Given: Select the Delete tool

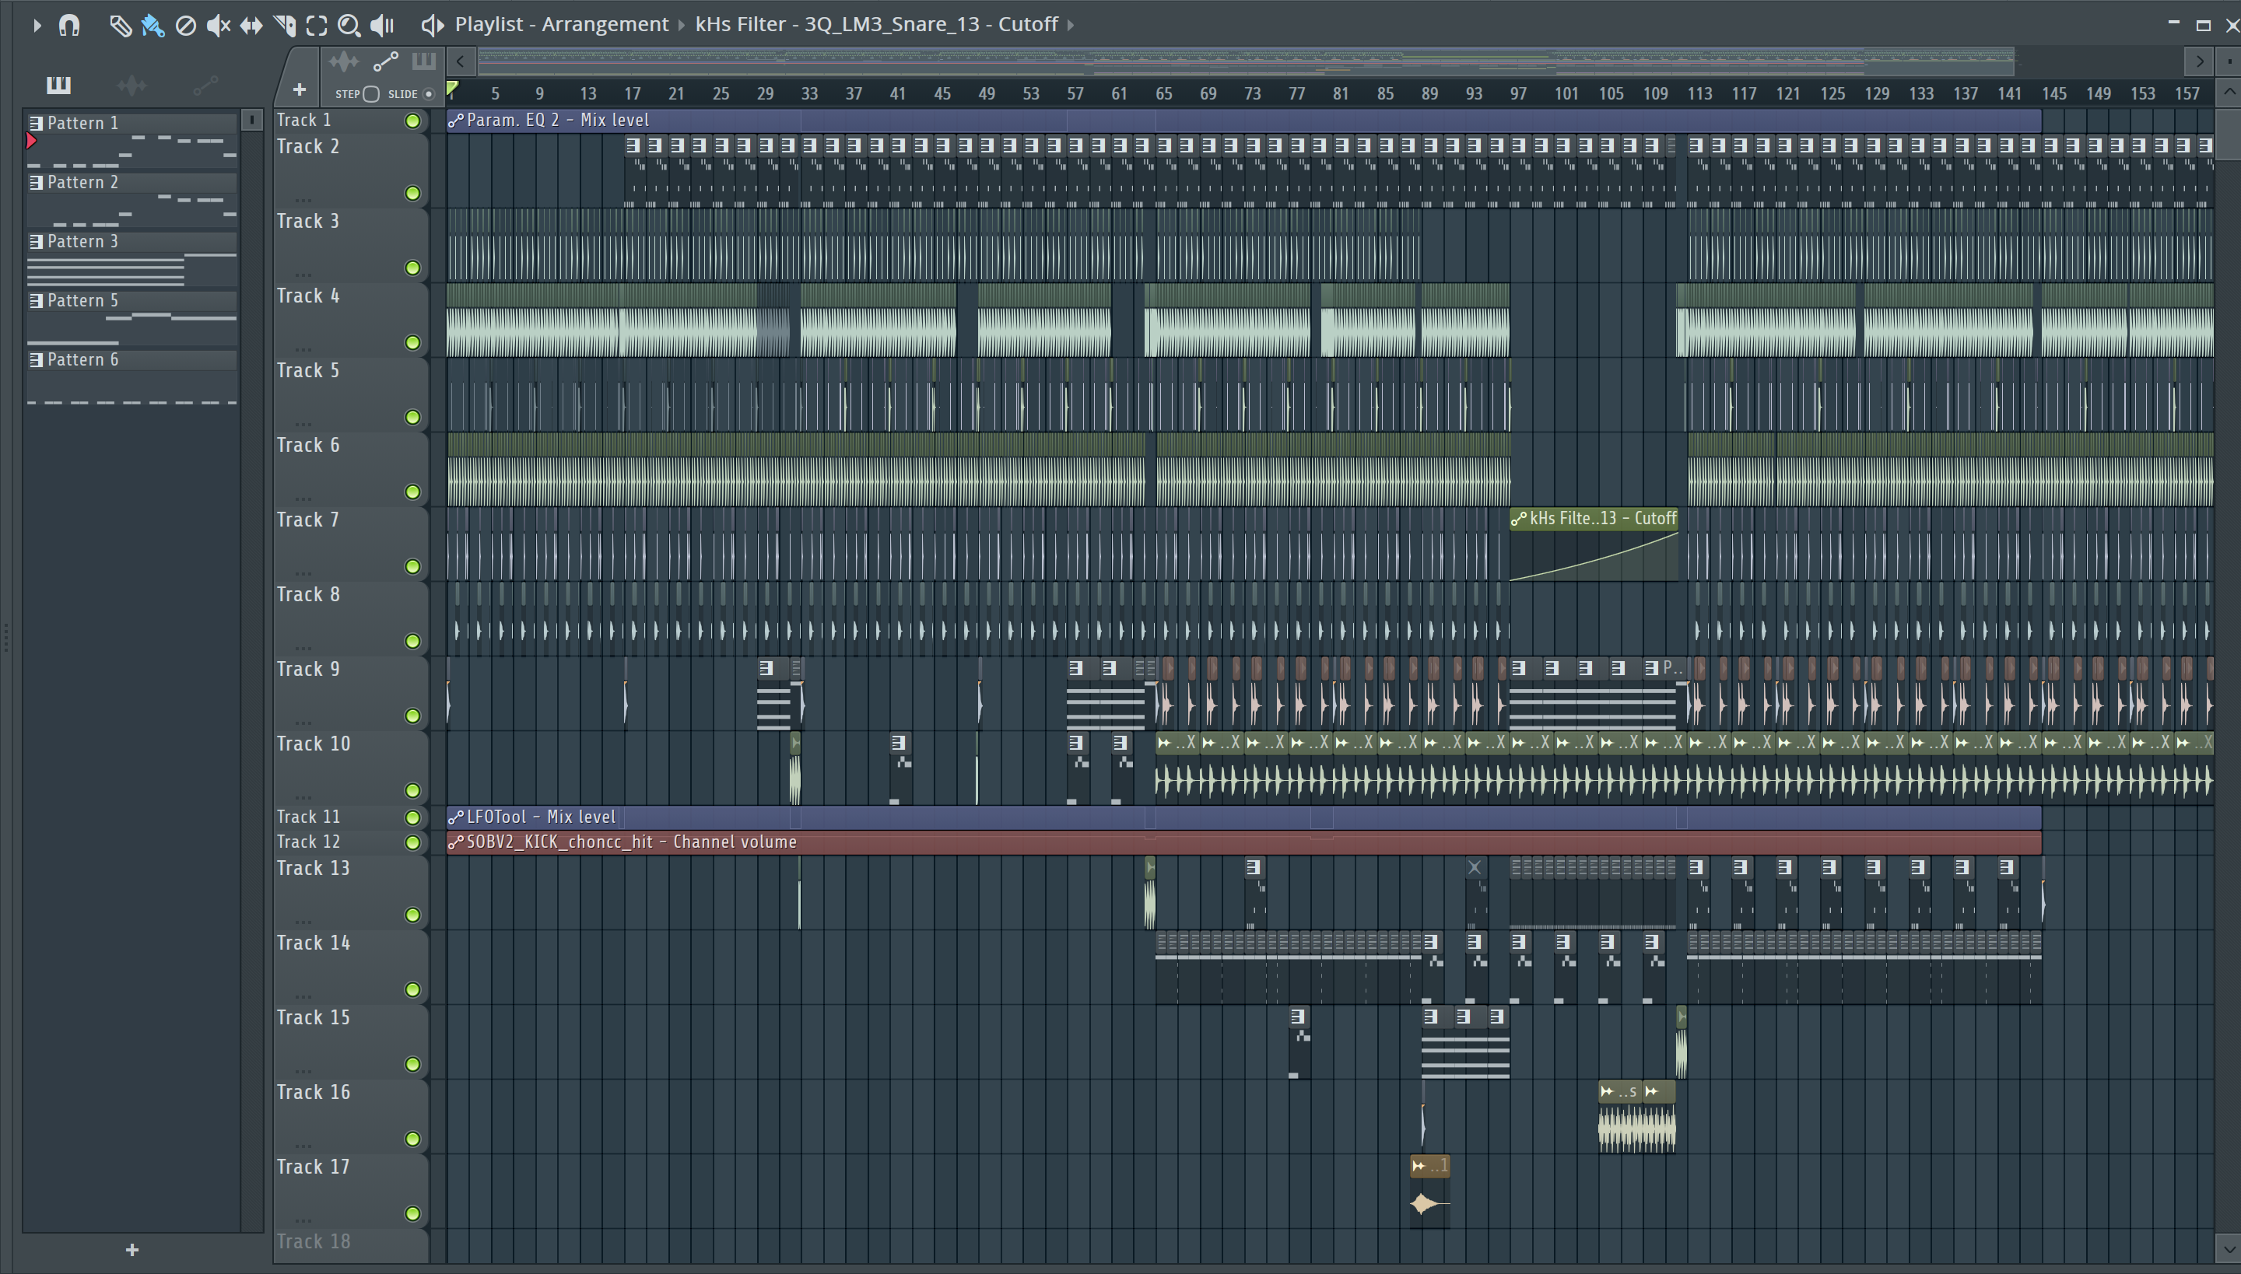Looking at the screenshot, I should tap(185, 26).
